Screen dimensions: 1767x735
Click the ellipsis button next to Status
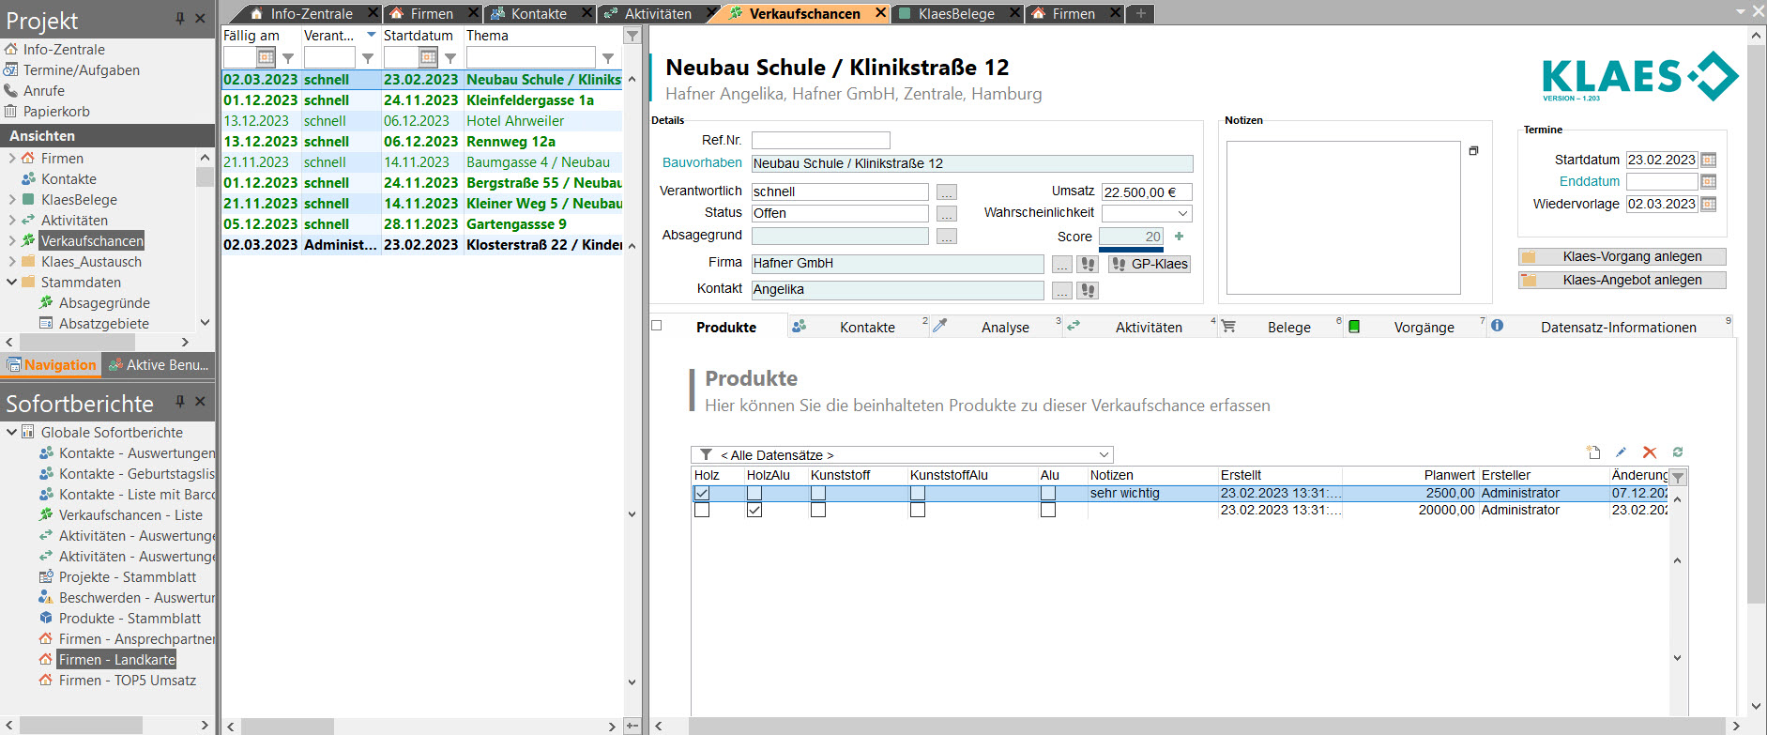(x=947, y=214)
